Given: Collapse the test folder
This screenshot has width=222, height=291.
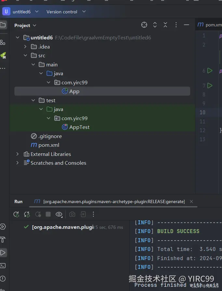Looking at the screenshot, I should tap(33, 100).
